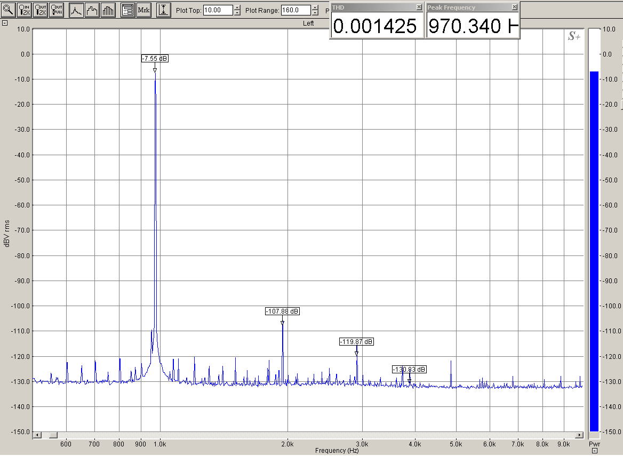Collapse the box above the dBV axis

5,23
